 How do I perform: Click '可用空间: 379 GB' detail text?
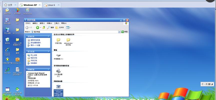(34, 83)
